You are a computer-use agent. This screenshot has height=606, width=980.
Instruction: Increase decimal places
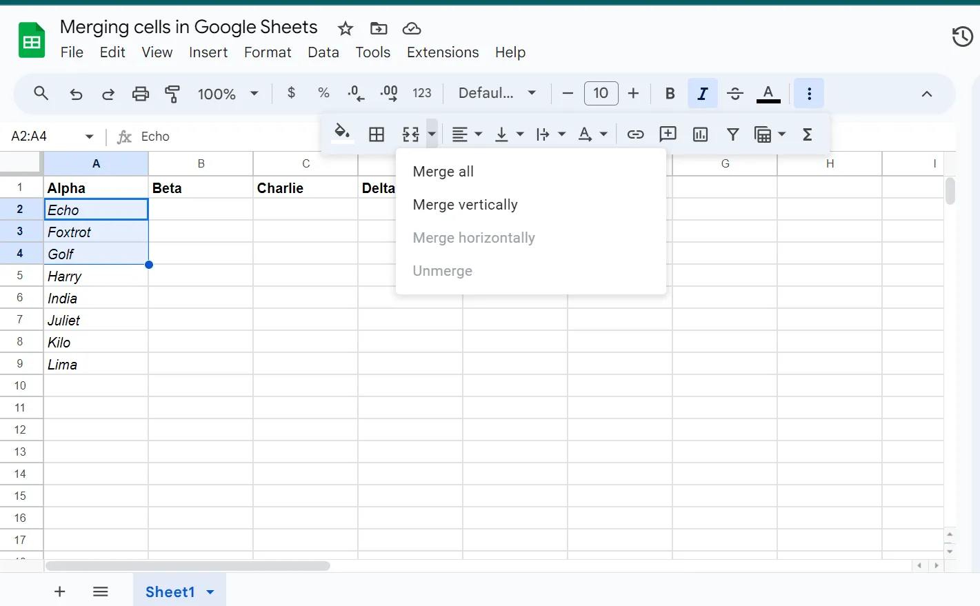click(389, 93)
